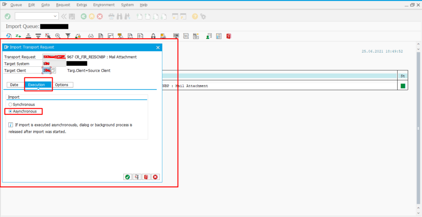Open the Goto menu
This screenshot has width=422, height=217.
(x=46, y=5)
